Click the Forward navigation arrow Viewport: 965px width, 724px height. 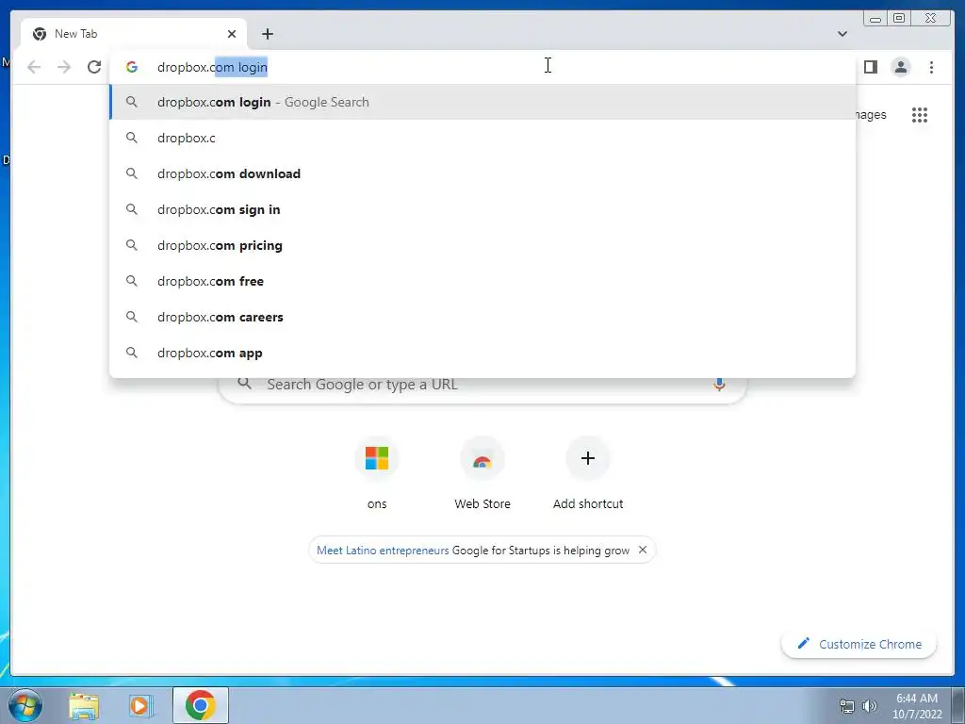coord(64,67)
